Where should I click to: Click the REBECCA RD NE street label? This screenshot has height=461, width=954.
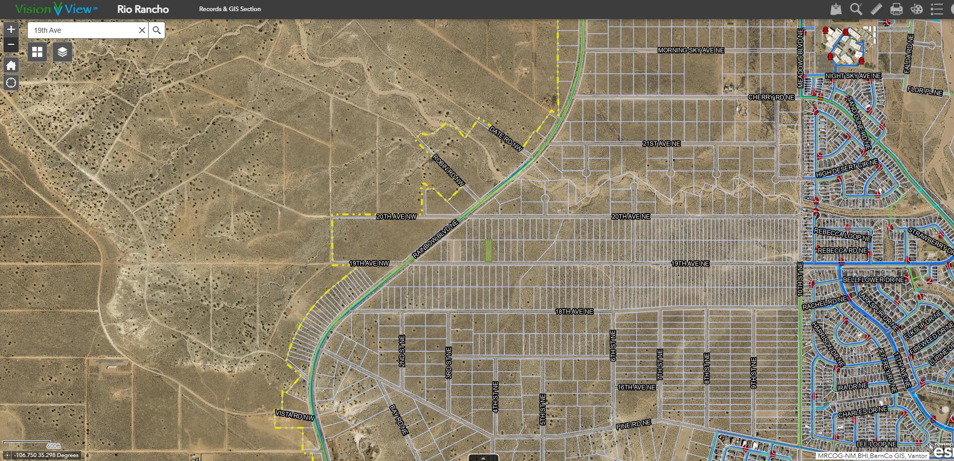843,250
